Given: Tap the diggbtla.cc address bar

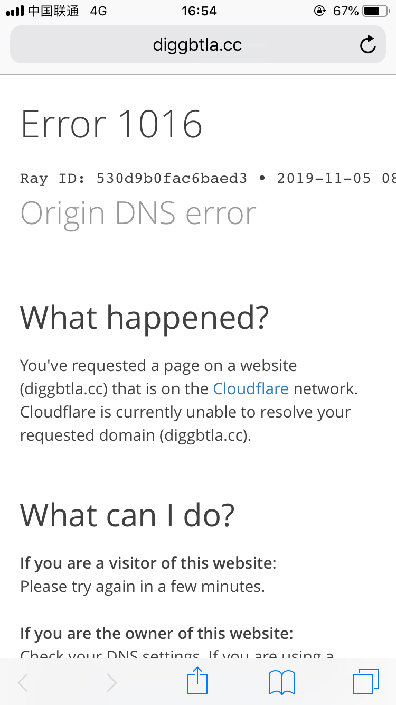Looking at the screenshot, I should click(197, 45).
